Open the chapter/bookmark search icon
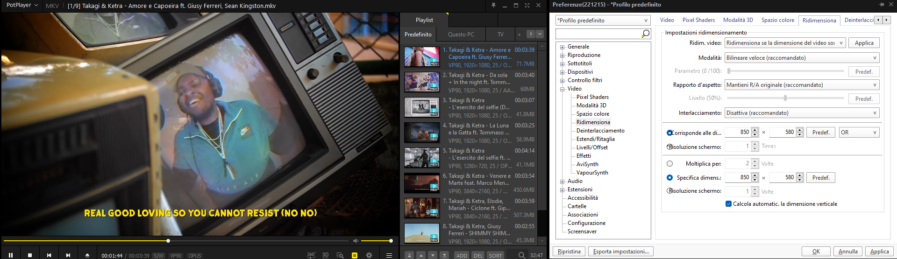The width and height of the screenshot is (897, 259). tap(340, 255)
